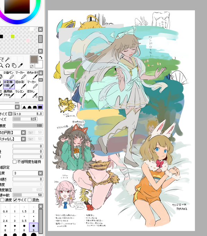Click brush size list scroll up arrow
This screenshot has width=207, height=236.
[x=41, y=206]
